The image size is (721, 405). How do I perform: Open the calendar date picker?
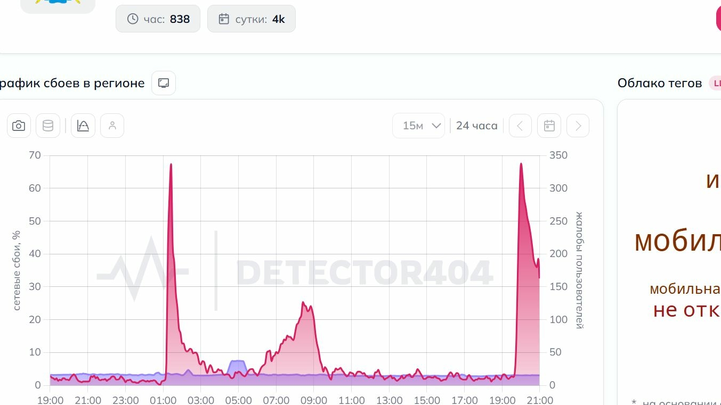[x=549, y=126]
